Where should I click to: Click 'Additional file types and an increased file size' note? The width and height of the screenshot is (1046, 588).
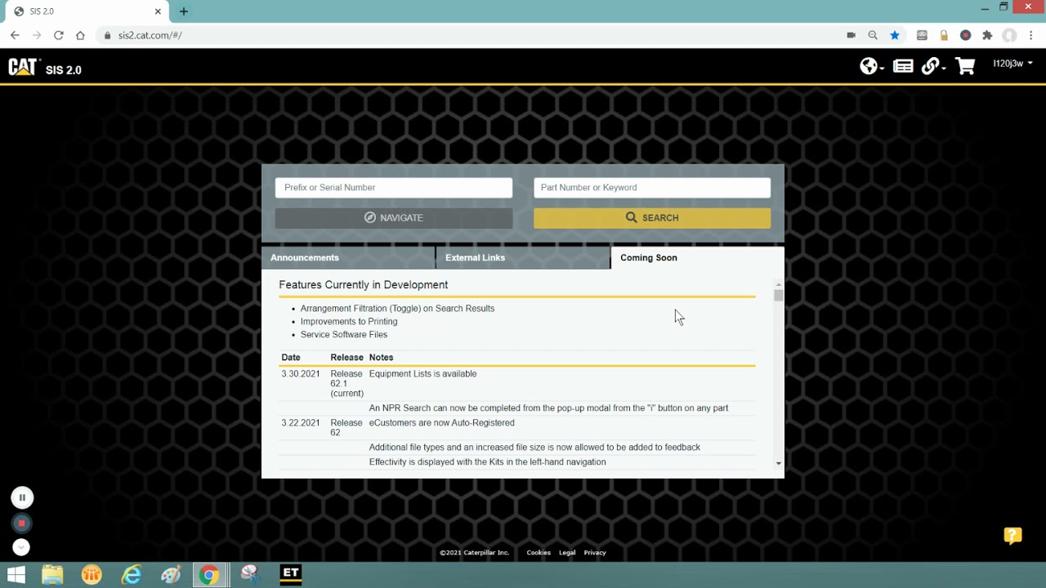[x=534, y=448]
